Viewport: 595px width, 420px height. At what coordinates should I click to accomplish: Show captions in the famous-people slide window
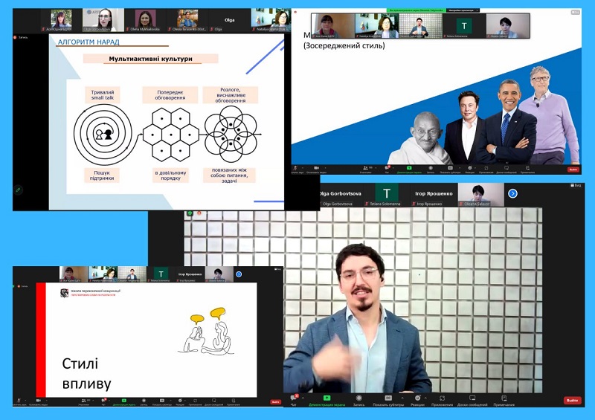tap(451, 169)
